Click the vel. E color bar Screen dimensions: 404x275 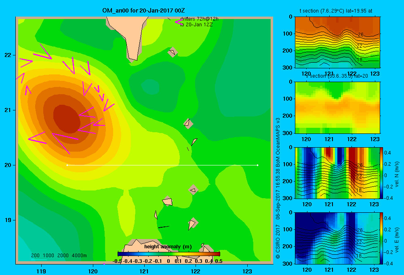(381, 238)
